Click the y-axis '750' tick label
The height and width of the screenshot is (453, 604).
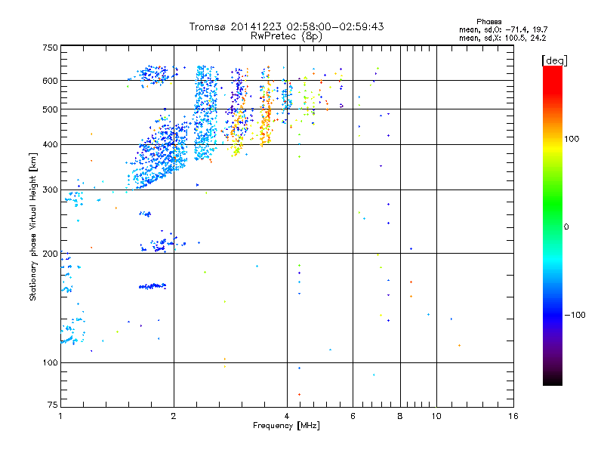pos(50,48)
